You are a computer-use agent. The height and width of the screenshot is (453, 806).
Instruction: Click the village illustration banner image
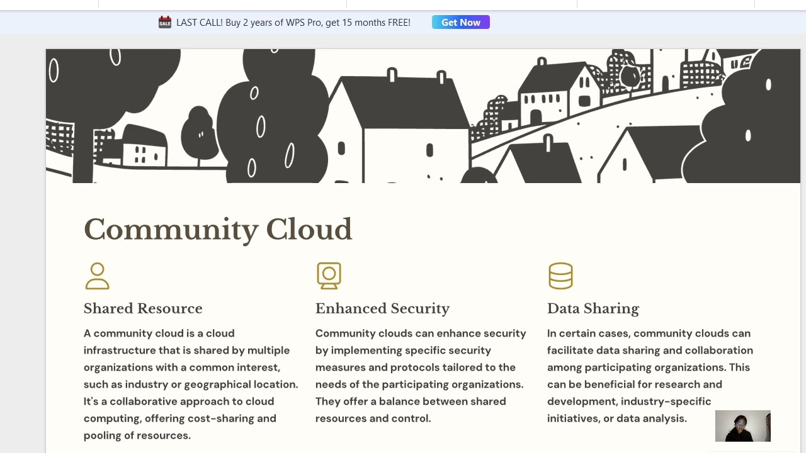pyautogui.click(x=423, y=116)
